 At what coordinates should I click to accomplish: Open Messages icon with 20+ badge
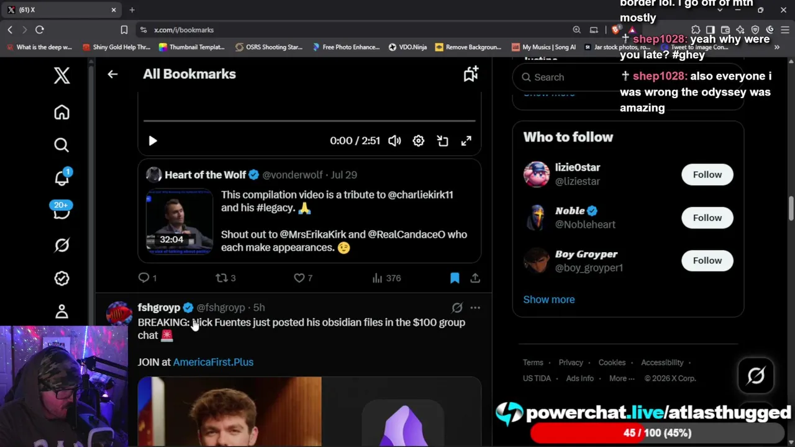point(61,211)
